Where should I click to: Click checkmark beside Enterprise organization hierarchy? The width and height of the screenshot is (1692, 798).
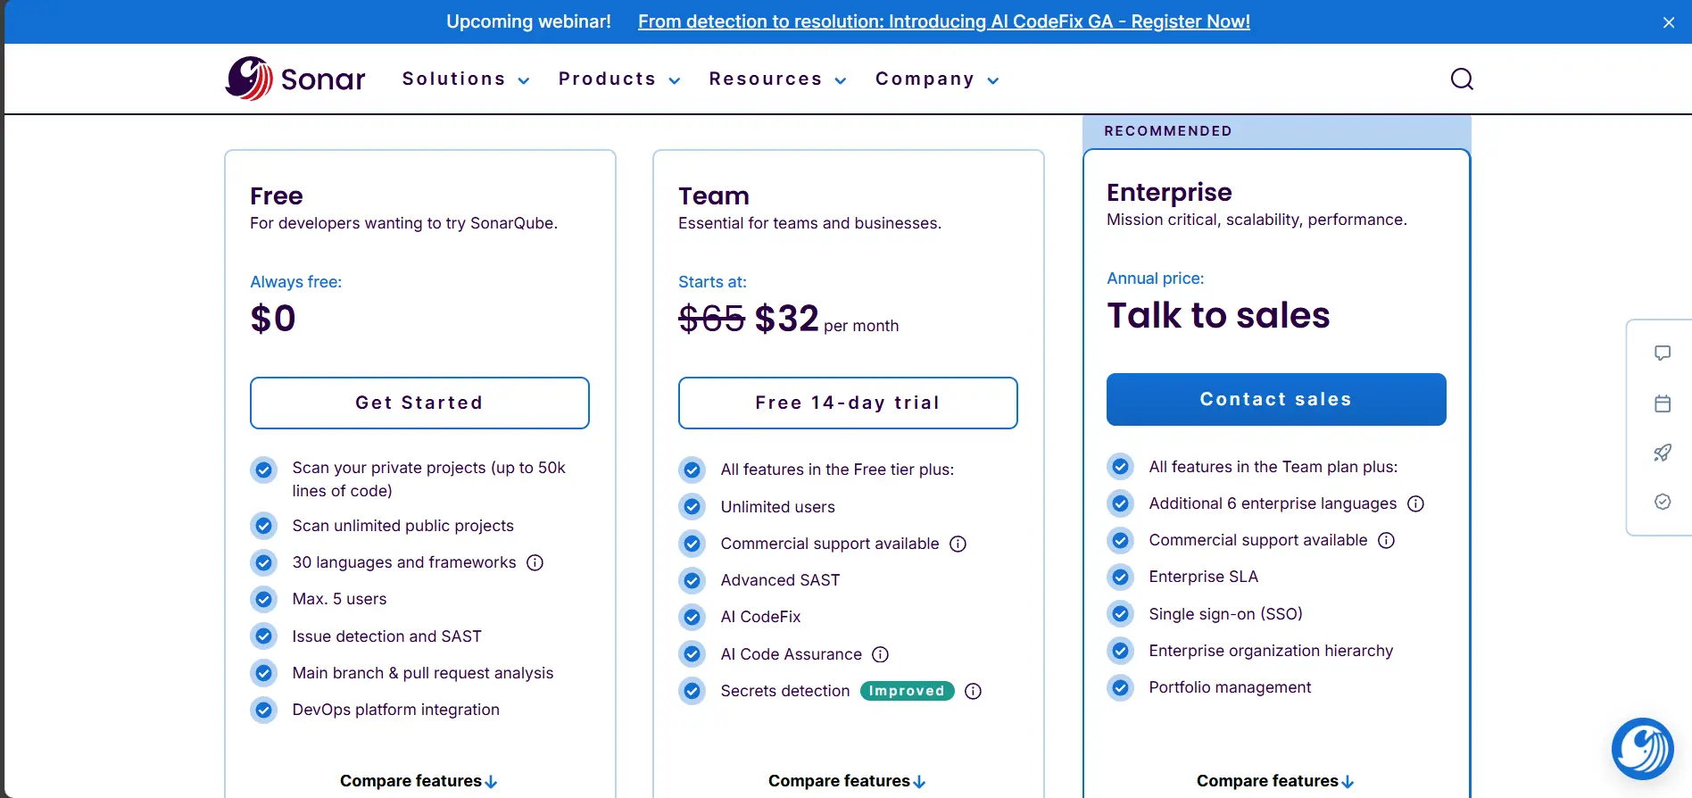click(1120, 651)
